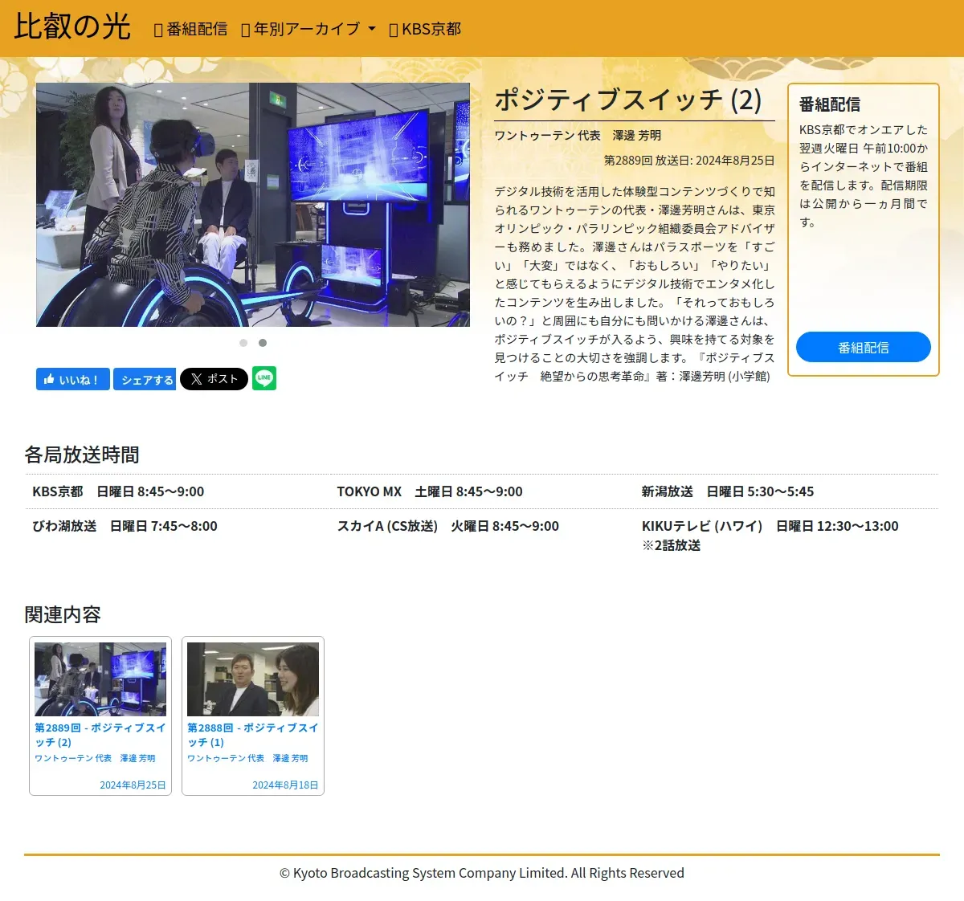The height and width of the screenshot is (901, 964).
Task: Open the 第2888回 - ポジティブスイッチ (1) link
Action: pyautogui.click(x=253, y=735)
